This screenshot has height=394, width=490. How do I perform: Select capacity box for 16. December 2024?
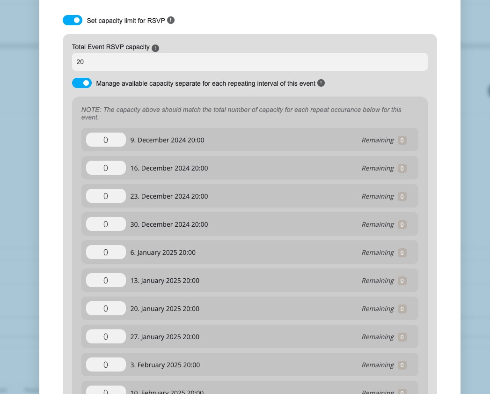[x=106, y=168]
